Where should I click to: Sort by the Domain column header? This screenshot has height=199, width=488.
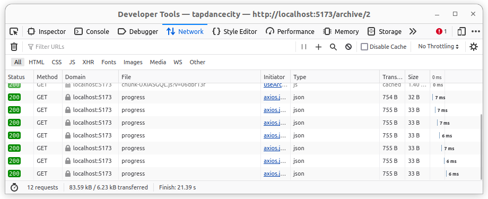click(x=90, y=77)
